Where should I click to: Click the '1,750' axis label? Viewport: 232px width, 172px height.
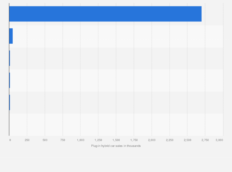tap(134, 140)
